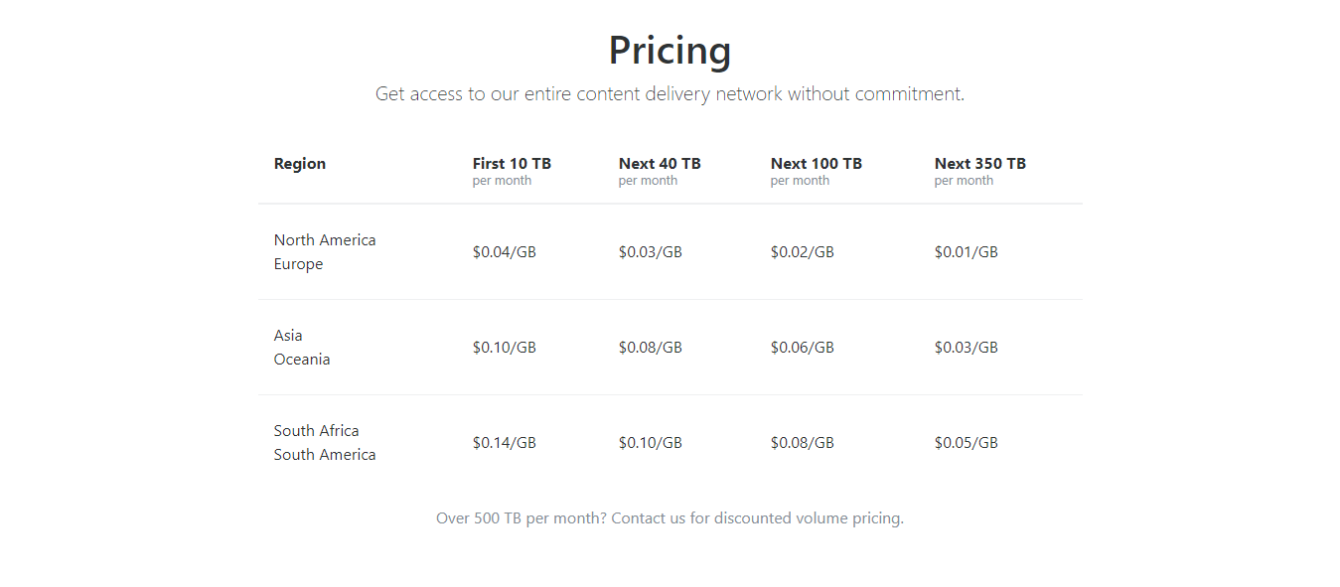Click the Pricing page heading
The height and width of the screenshot is (587, 1340).
pos(670,51)
